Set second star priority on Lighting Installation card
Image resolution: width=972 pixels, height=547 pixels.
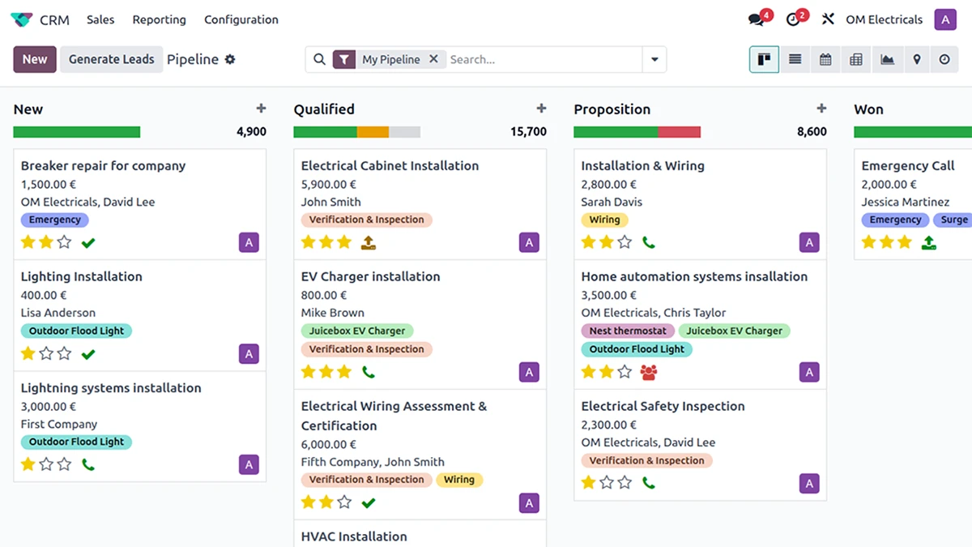pos(46,353)
